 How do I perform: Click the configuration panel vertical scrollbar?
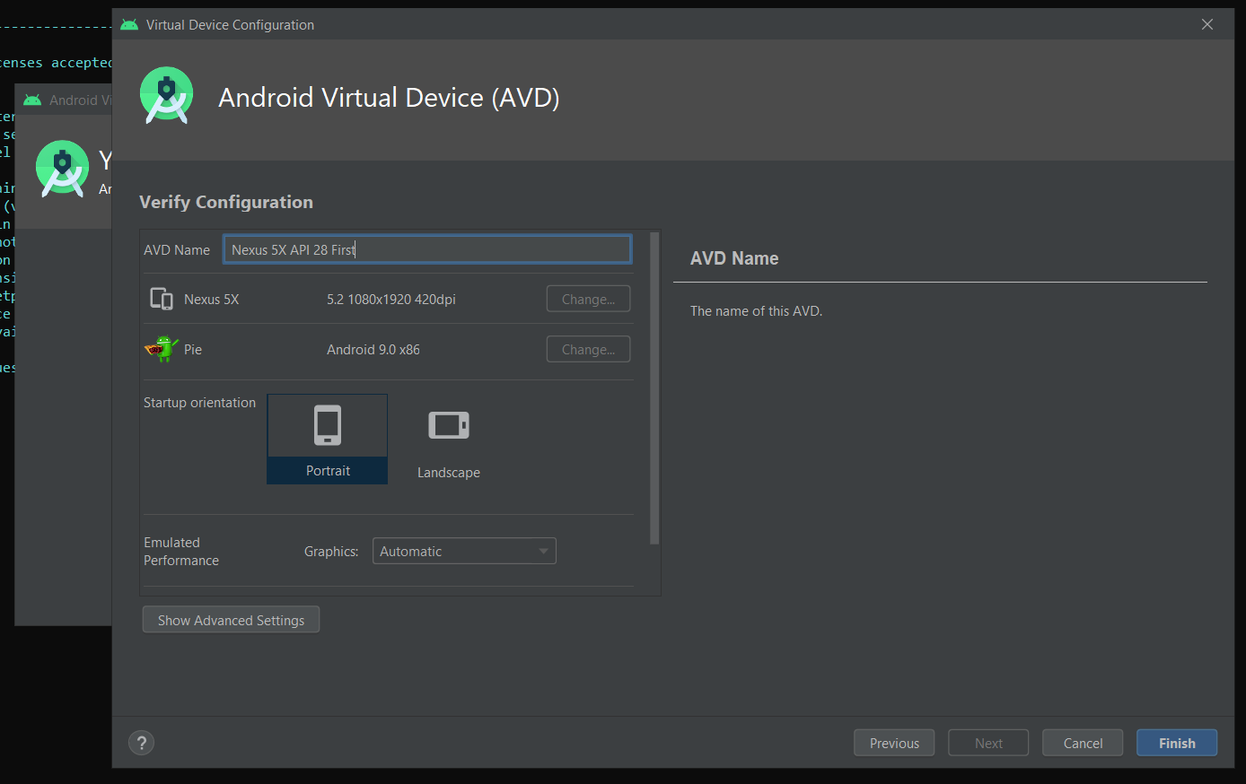(654, 388)
